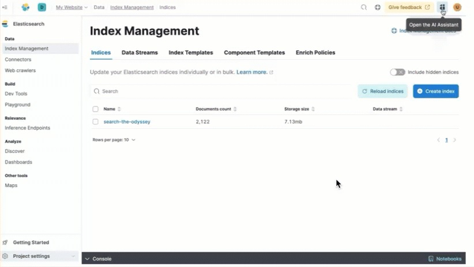Switch to the Indices tab
The image size is (474, 267).
coord(101,52)
